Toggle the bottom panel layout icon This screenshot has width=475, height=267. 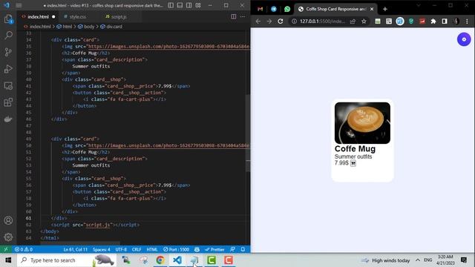tap(180, 5)
